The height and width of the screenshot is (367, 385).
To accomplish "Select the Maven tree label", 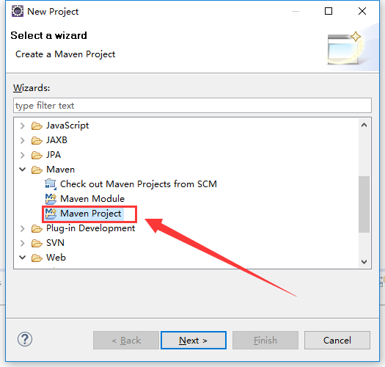I will click(x=60, y=170).
